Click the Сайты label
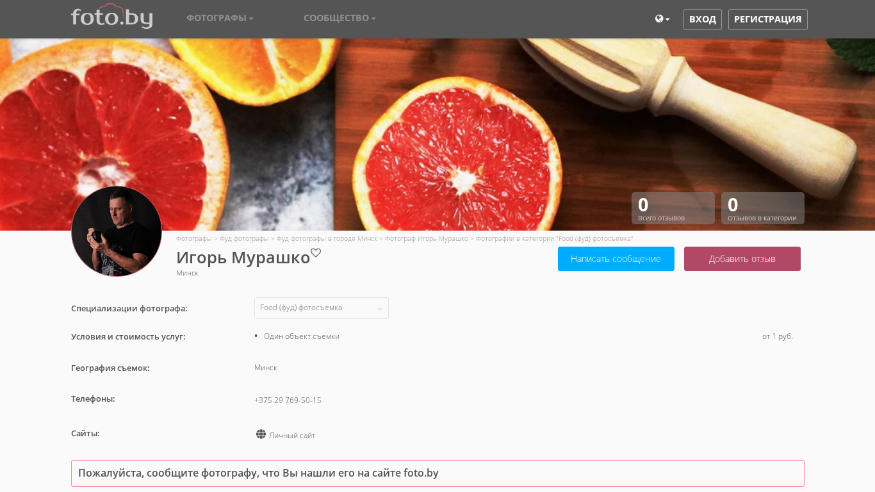Screen dimensions: 875x492 [85, 433]
